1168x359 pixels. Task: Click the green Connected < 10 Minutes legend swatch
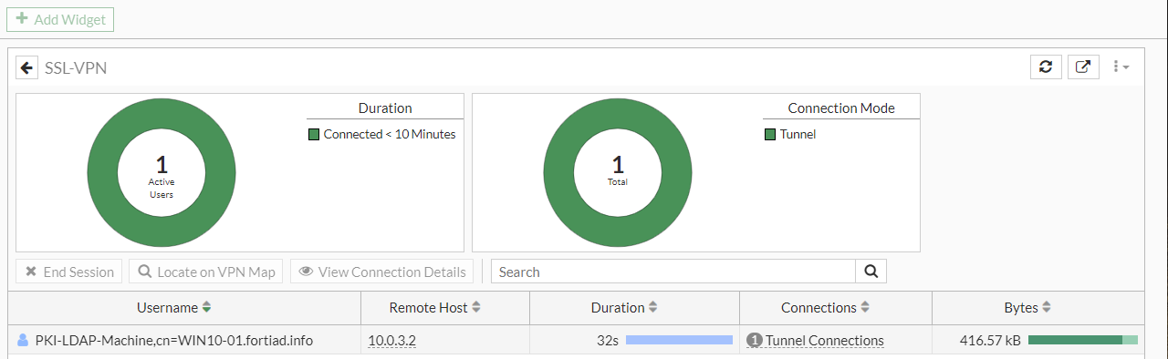click(x=314, y=134)
